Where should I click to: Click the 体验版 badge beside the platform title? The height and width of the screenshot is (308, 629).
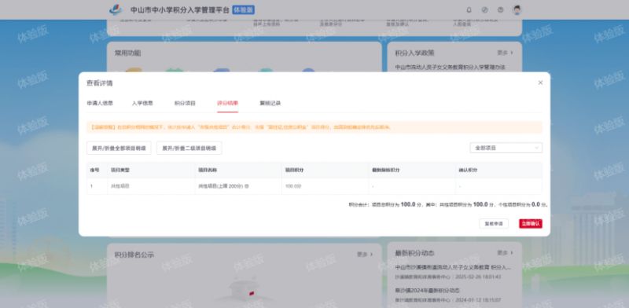click(x=244, y=10)
